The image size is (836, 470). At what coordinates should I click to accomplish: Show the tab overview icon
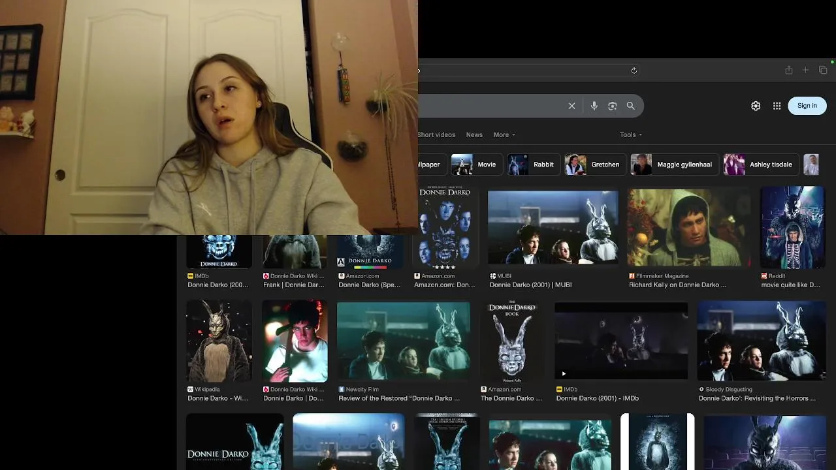coord(823,70)
